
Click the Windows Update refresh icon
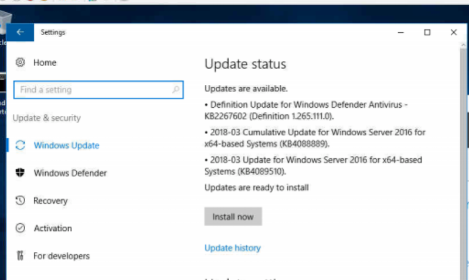click(21, 145)
